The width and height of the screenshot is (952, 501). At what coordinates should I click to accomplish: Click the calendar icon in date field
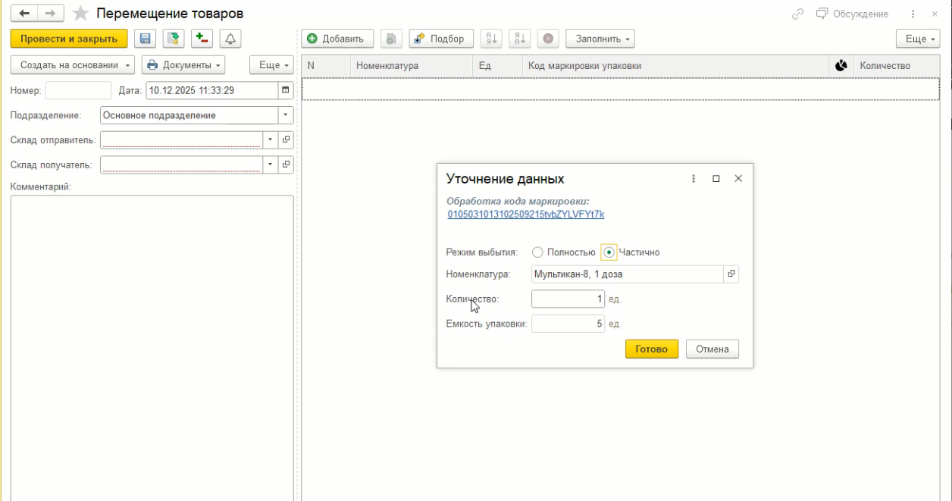[286, 90]
